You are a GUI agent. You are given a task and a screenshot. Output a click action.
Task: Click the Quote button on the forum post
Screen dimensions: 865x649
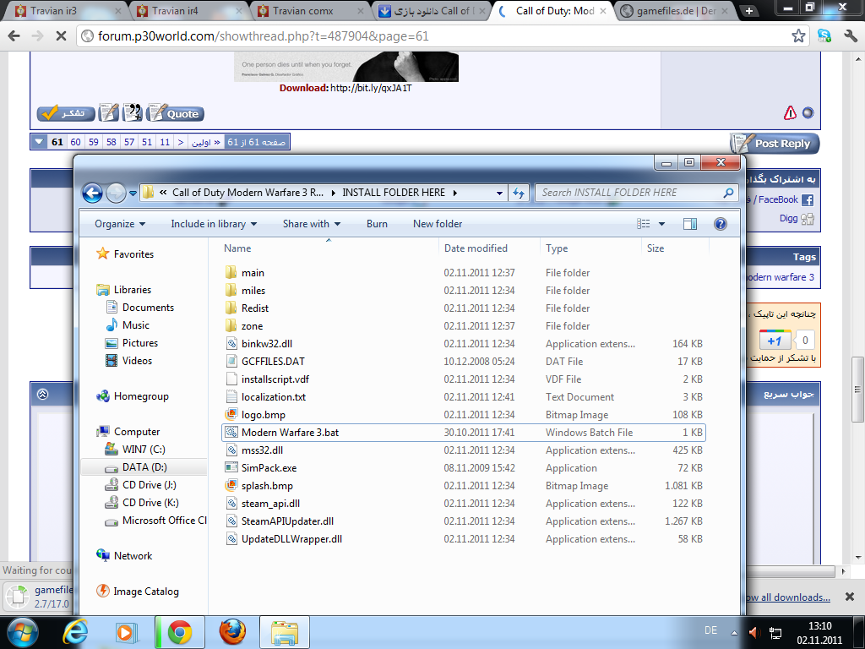176,113
